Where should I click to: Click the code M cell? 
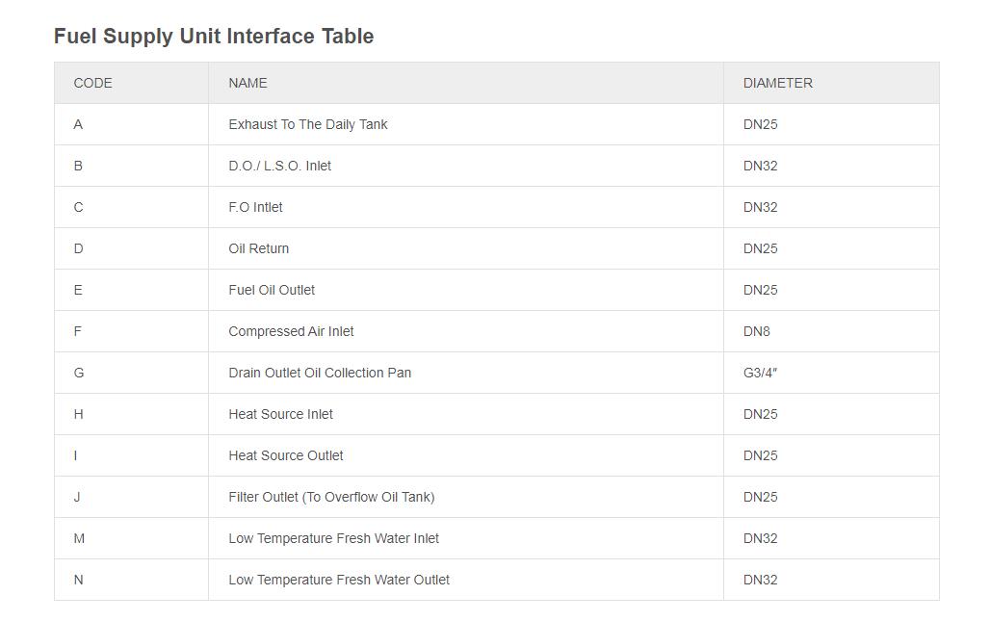coord(79,538)
